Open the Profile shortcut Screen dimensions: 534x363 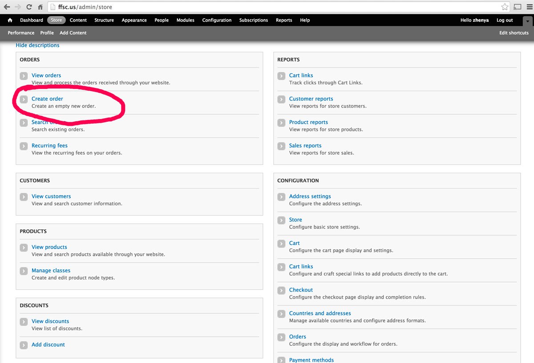47,33
